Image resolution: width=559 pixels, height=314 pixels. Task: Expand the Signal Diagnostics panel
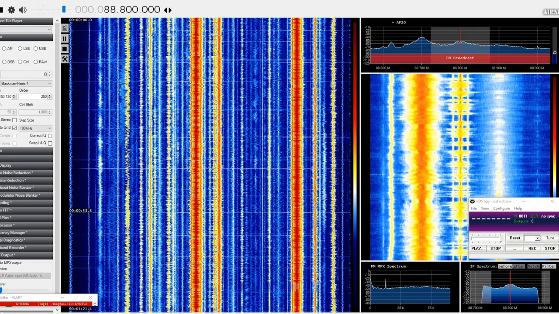coord(26,240)
